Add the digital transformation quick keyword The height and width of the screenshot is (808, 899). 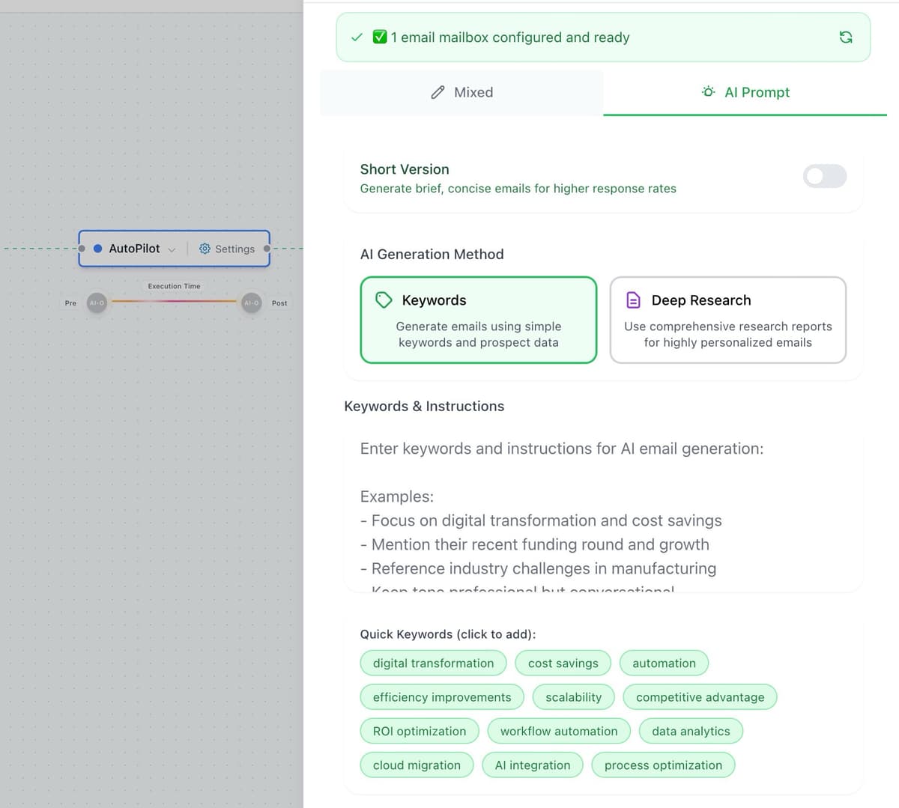coord(433,663)
